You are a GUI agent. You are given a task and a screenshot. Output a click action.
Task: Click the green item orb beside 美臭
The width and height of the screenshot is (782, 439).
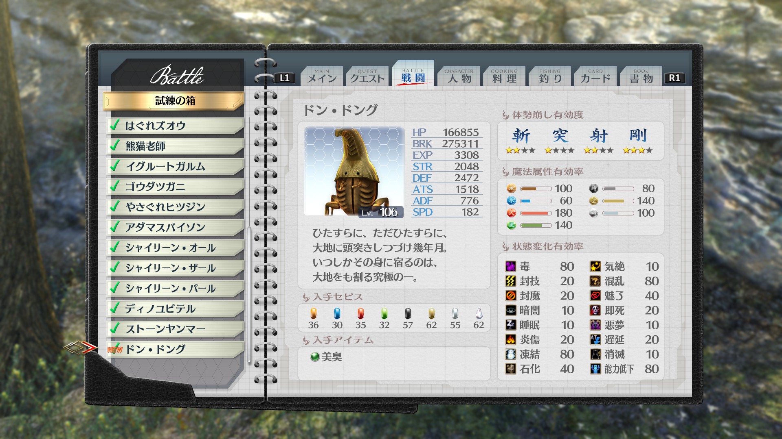[314, 357]
